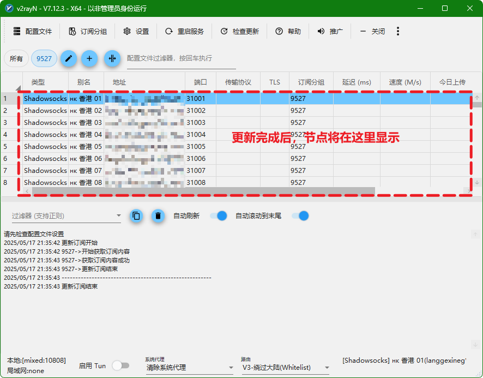
Task: Select the 9527 subscription group tab
Action: 44,58
